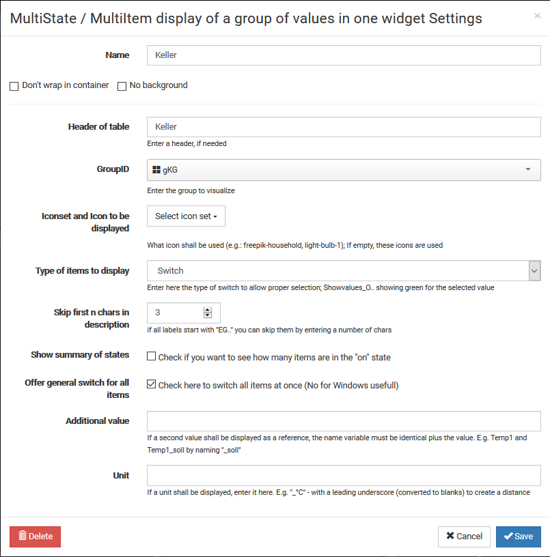Click the X icon on Cancel
The width and height of the screenshot is (550, 557).
tap(450, 536)
